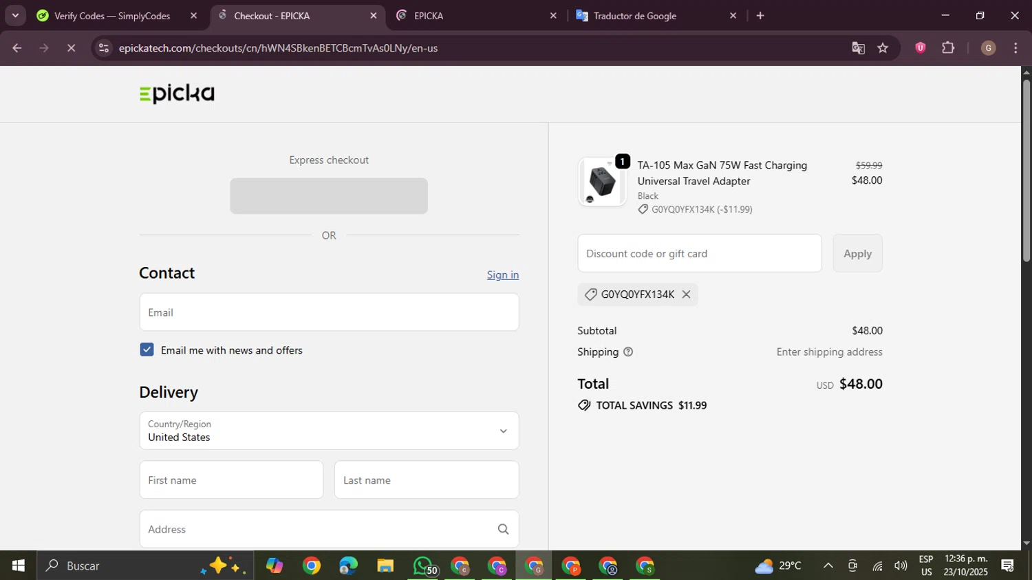The width and height of the screenshot is (1032, 580).
Task: Open the tab search dropdown arrow
Action: (15, 15)
